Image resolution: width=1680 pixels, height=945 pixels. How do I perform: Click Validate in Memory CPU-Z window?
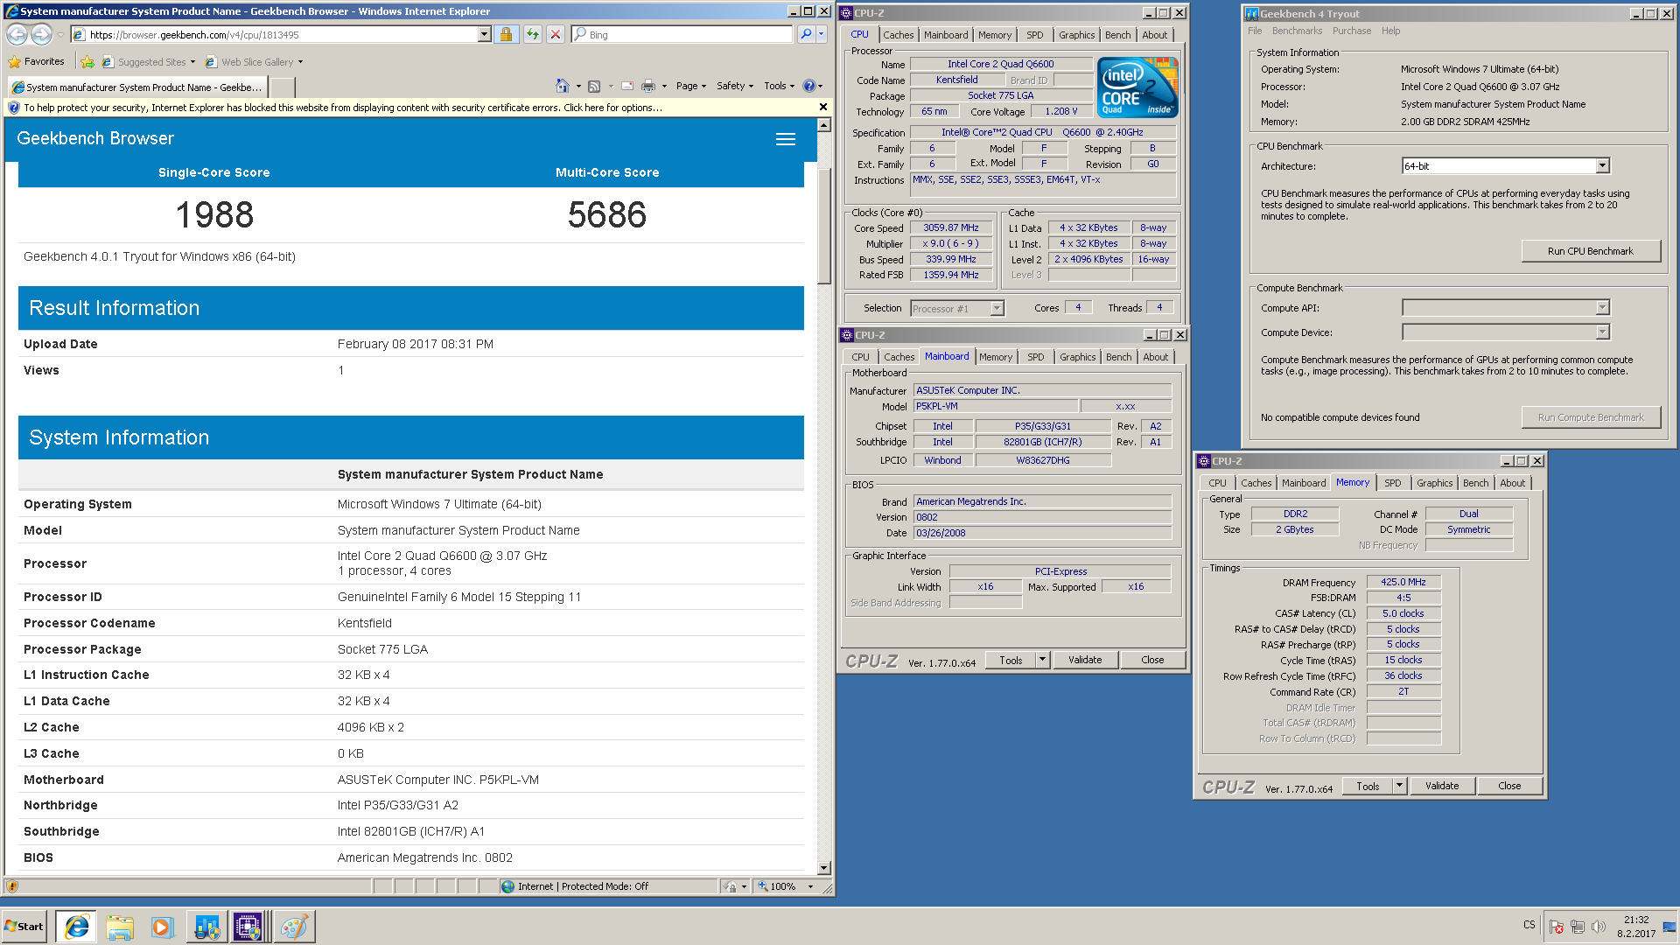[1442, 786]
